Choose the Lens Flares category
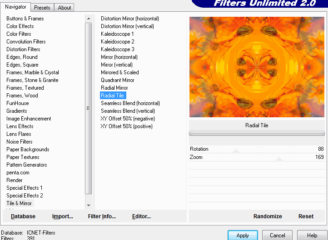This screenshot has width=328, height=240. [19, 134]
